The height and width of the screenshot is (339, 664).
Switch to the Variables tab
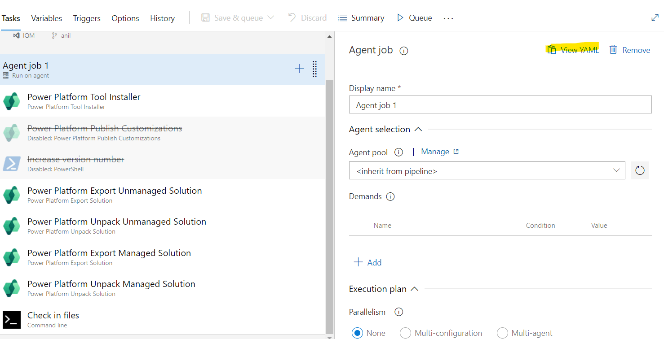(x=46, y=18)
